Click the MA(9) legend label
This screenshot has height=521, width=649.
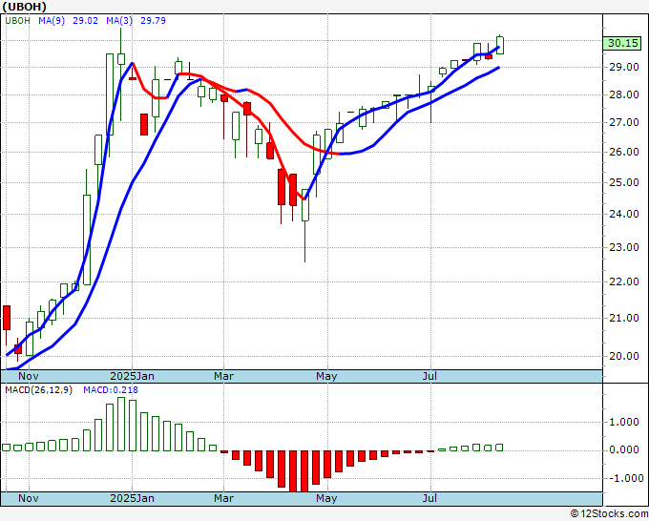52,21
